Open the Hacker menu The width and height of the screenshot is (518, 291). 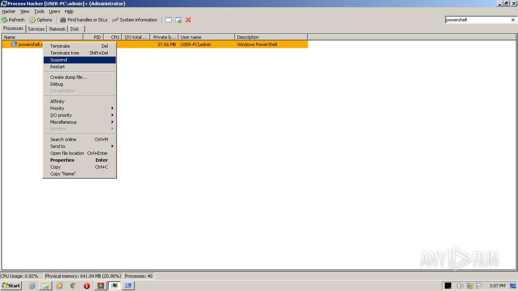tap(8, 11)
